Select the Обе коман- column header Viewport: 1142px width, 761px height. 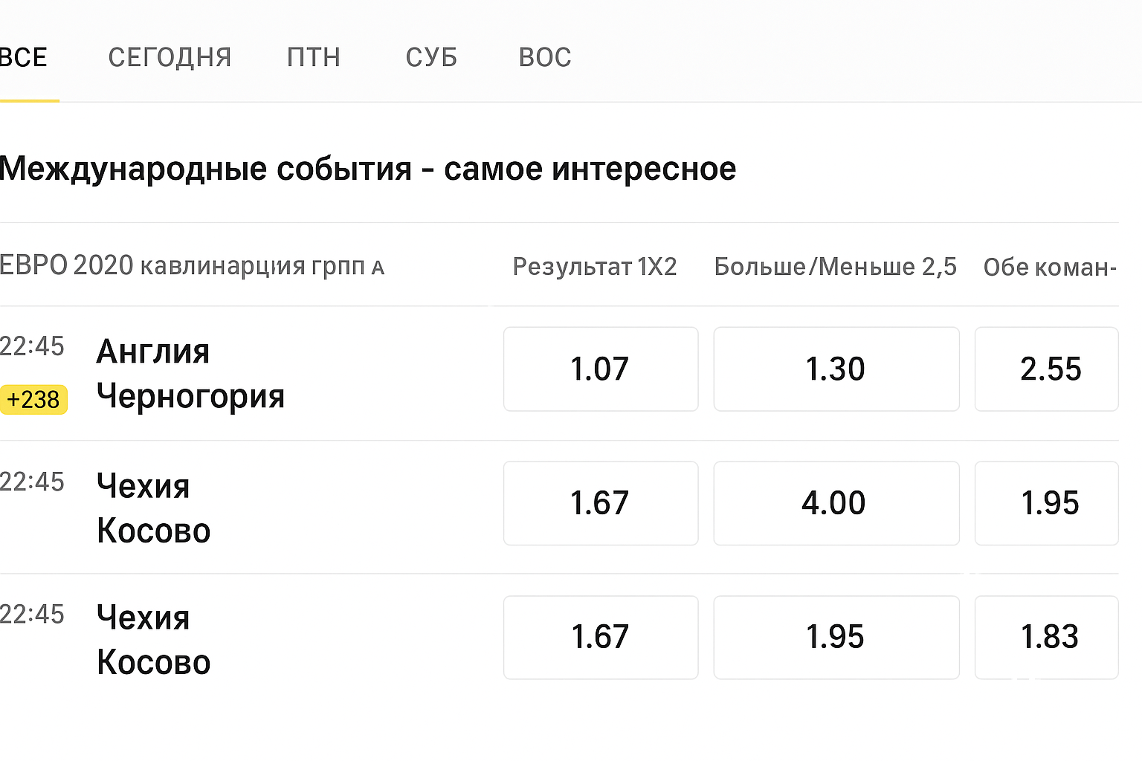(x=1049, y=267)
